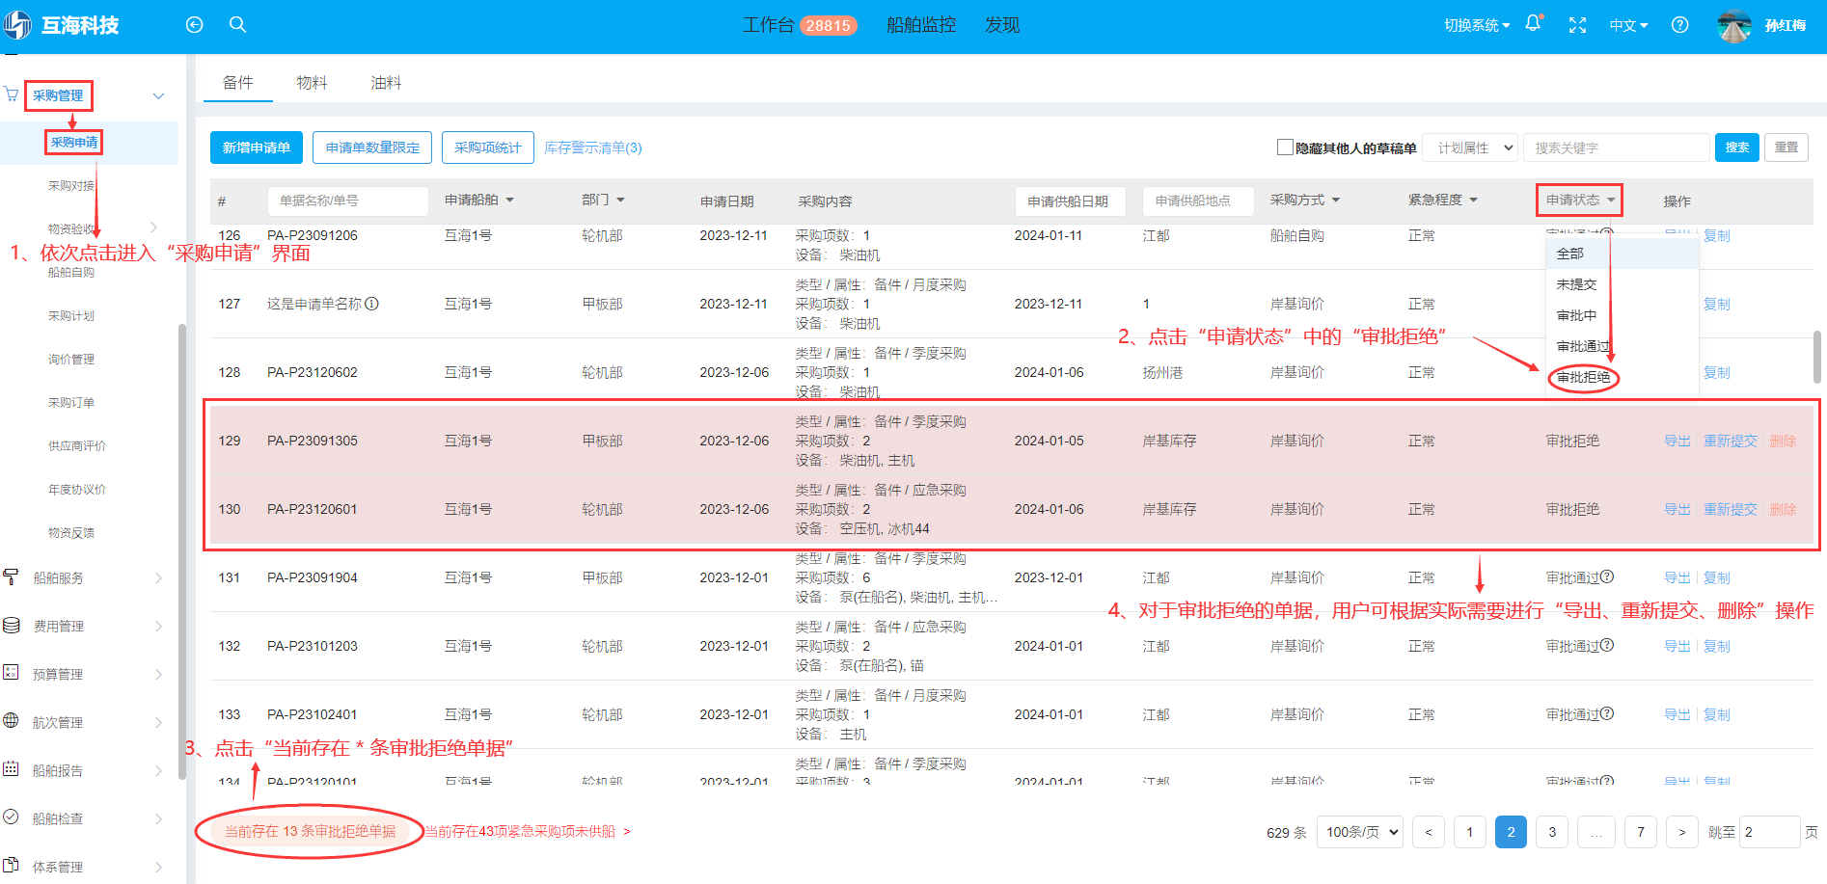Switch to 备件 tab
Viewport: 1827px width, 884px height.
point(237,83)
